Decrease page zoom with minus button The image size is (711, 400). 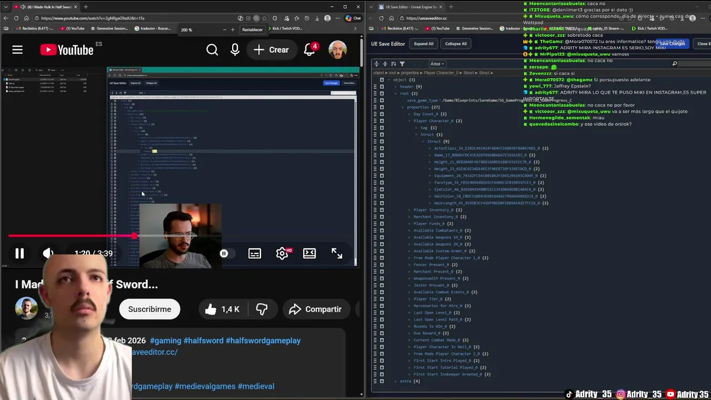pyautogui.click(x=224, y=29)
